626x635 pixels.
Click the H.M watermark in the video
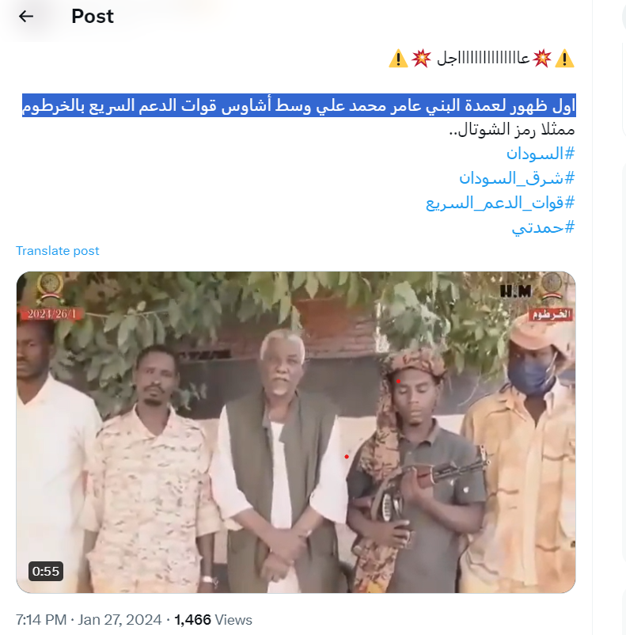(x=516, y=291)
